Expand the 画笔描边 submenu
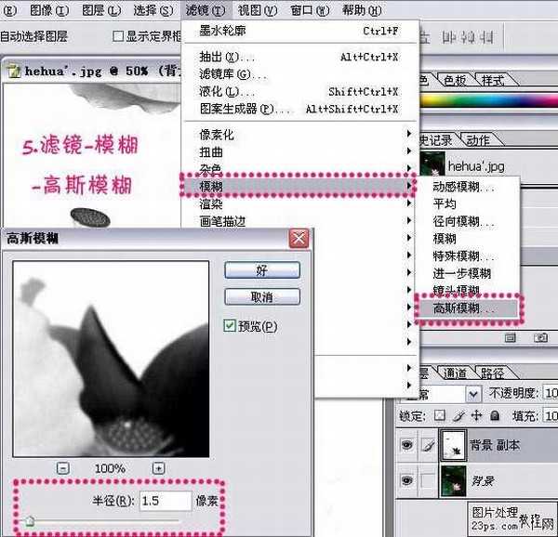 point(299,221)
